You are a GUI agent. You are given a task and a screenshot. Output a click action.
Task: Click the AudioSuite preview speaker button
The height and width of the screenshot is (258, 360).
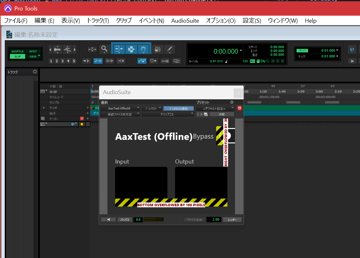tap(108, 220)
